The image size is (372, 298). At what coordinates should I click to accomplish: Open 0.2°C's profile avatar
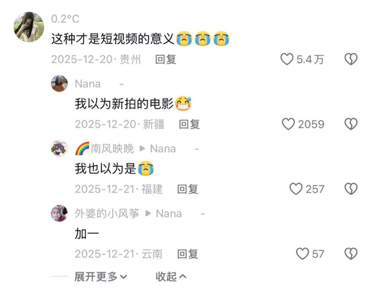tap(29, 27)
